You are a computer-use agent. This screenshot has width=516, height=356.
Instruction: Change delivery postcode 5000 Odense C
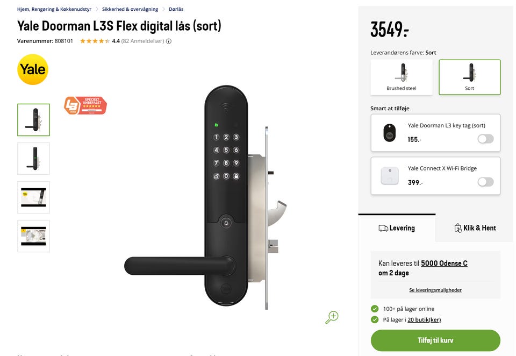(x=445, y=263)
